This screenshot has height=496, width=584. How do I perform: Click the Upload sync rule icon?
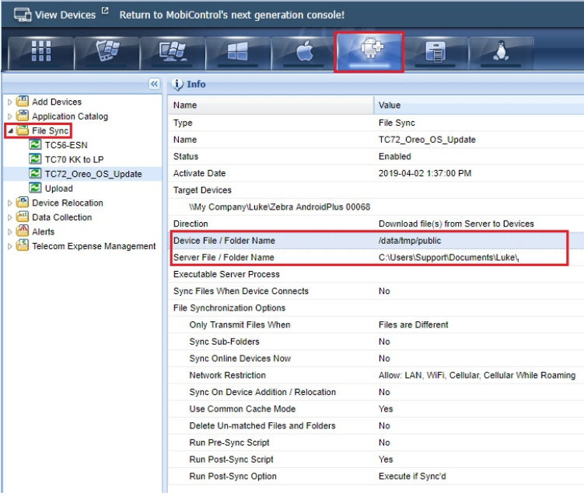click(35, 188)
